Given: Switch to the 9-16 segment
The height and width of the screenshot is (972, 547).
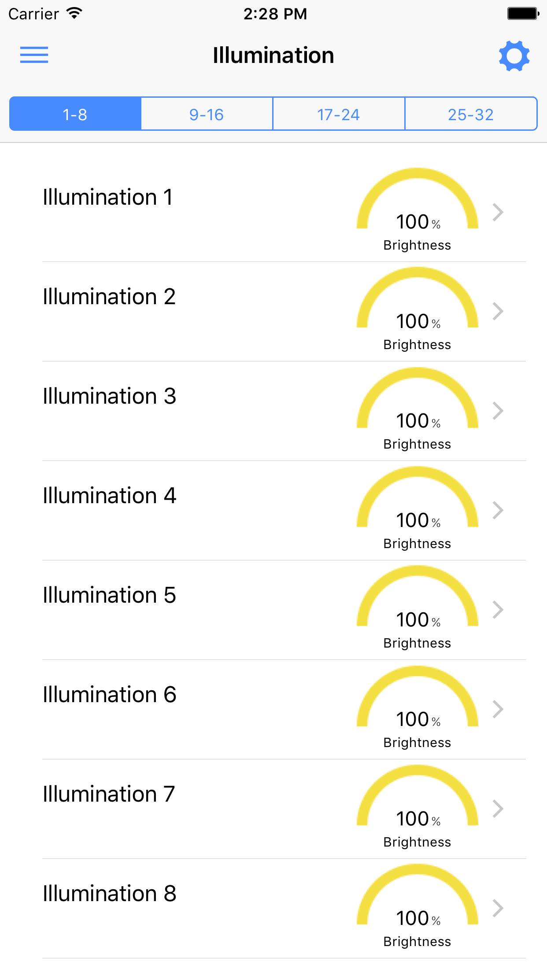Looking at the screenshot, I should [207, 114].
